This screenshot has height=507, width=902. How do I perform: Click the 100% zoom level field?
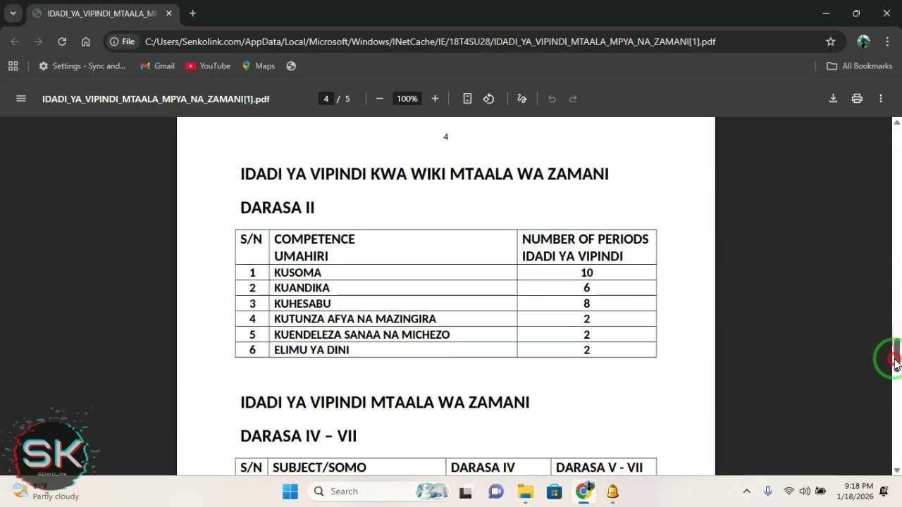coord(407,99)
